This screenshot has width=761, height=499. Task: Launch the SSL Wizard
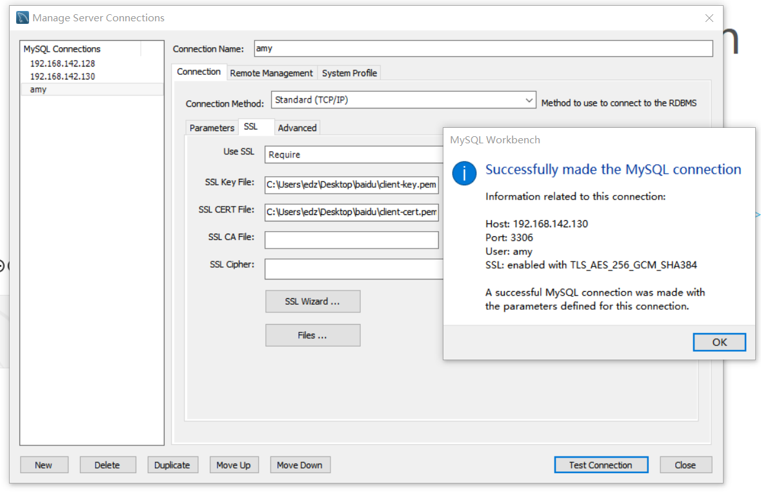click(312, 301)
